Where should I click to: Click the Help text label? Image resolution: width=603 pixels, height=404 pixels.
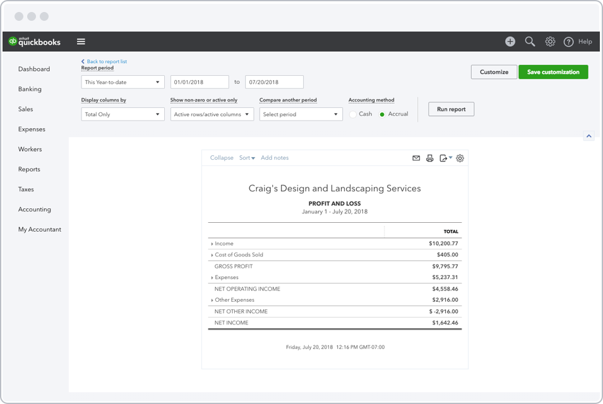pos(585,42)
